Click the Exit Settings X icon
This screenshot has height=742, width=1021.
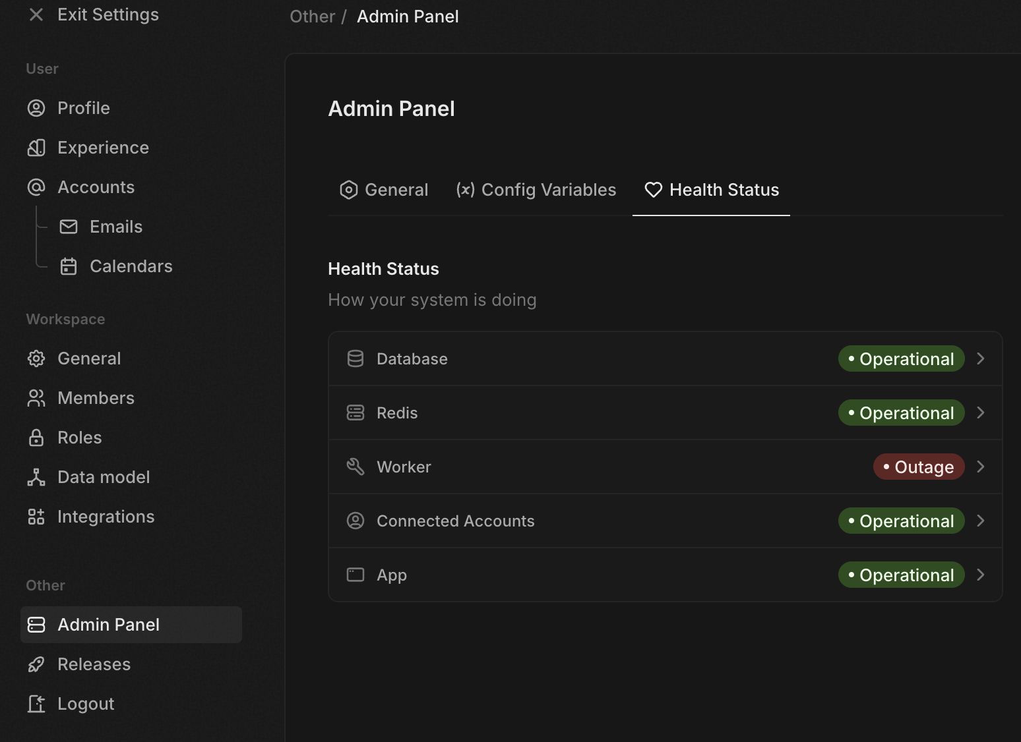(36, 14)
